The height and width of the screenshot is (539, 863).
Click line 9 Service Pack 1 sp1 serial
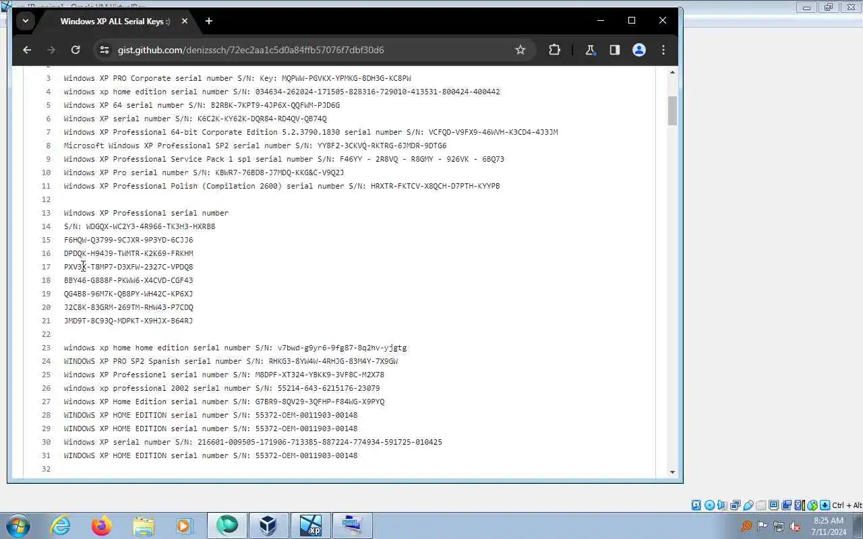pyautogui.click(x=284, y=159)
